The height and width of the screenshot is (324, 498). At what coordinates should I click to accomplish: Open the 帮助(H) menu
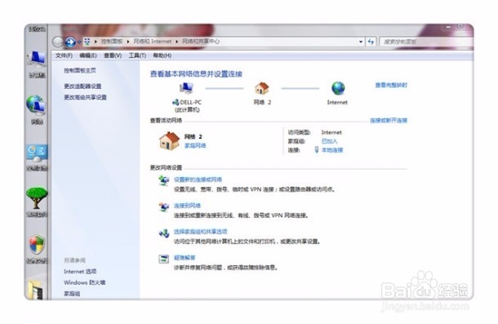click(x=162, y=55)
